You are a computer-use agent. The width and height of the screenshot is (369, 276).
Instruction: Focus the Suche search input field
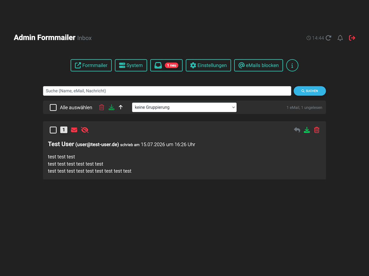pyautogui.click(x=167, y=91)
